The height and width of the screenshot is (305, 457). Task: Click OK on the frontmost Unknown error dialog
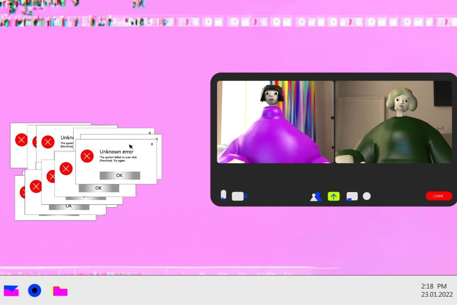tap(119, 176)
